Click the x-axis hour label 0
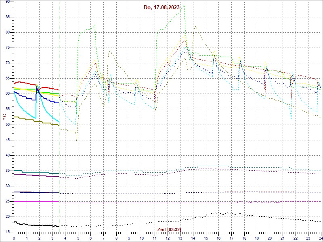Screen dimensions: 323x242 point(14,238)
